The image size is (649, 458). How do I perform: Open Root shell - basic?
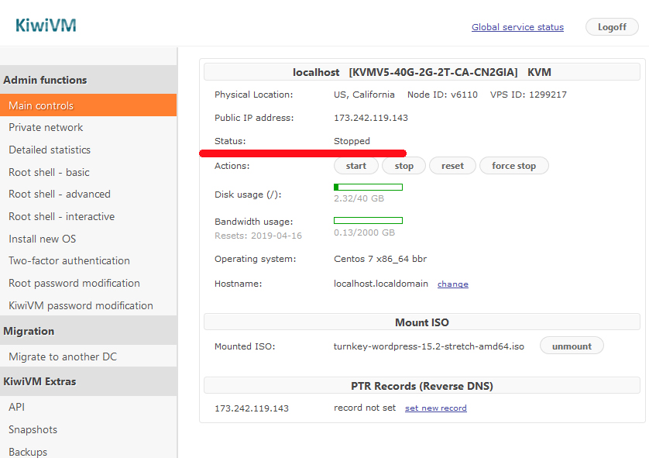[49, 172]
